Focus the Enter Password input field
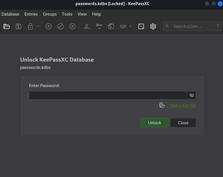The height and width of the screenshot is (177, 223). point(112,95)
